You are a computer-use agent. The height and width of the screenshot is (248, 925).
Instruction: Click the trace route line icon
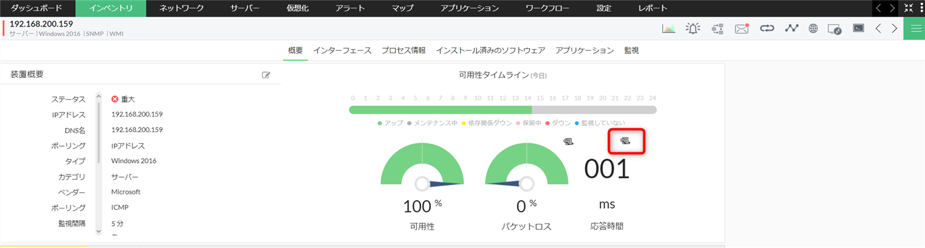(x=791, y=28)
